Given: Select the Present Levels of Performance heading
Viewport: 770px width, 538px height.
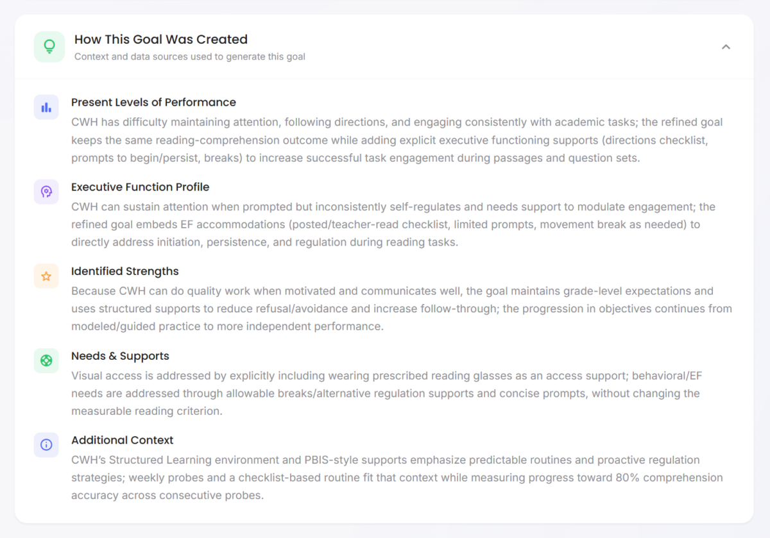Looking at the screenshot, I should pos(153,103).
